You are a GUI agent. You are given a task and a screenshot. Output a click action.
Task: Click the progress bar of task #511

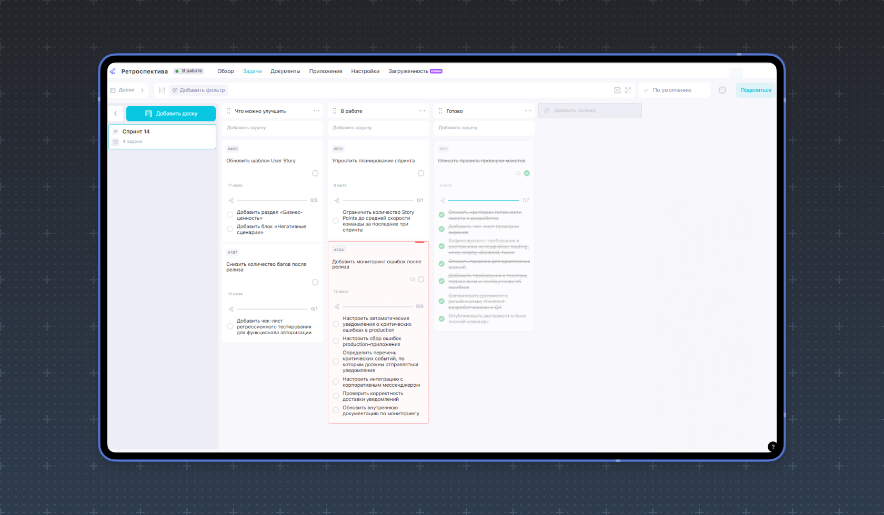click(x=484, y=200)
